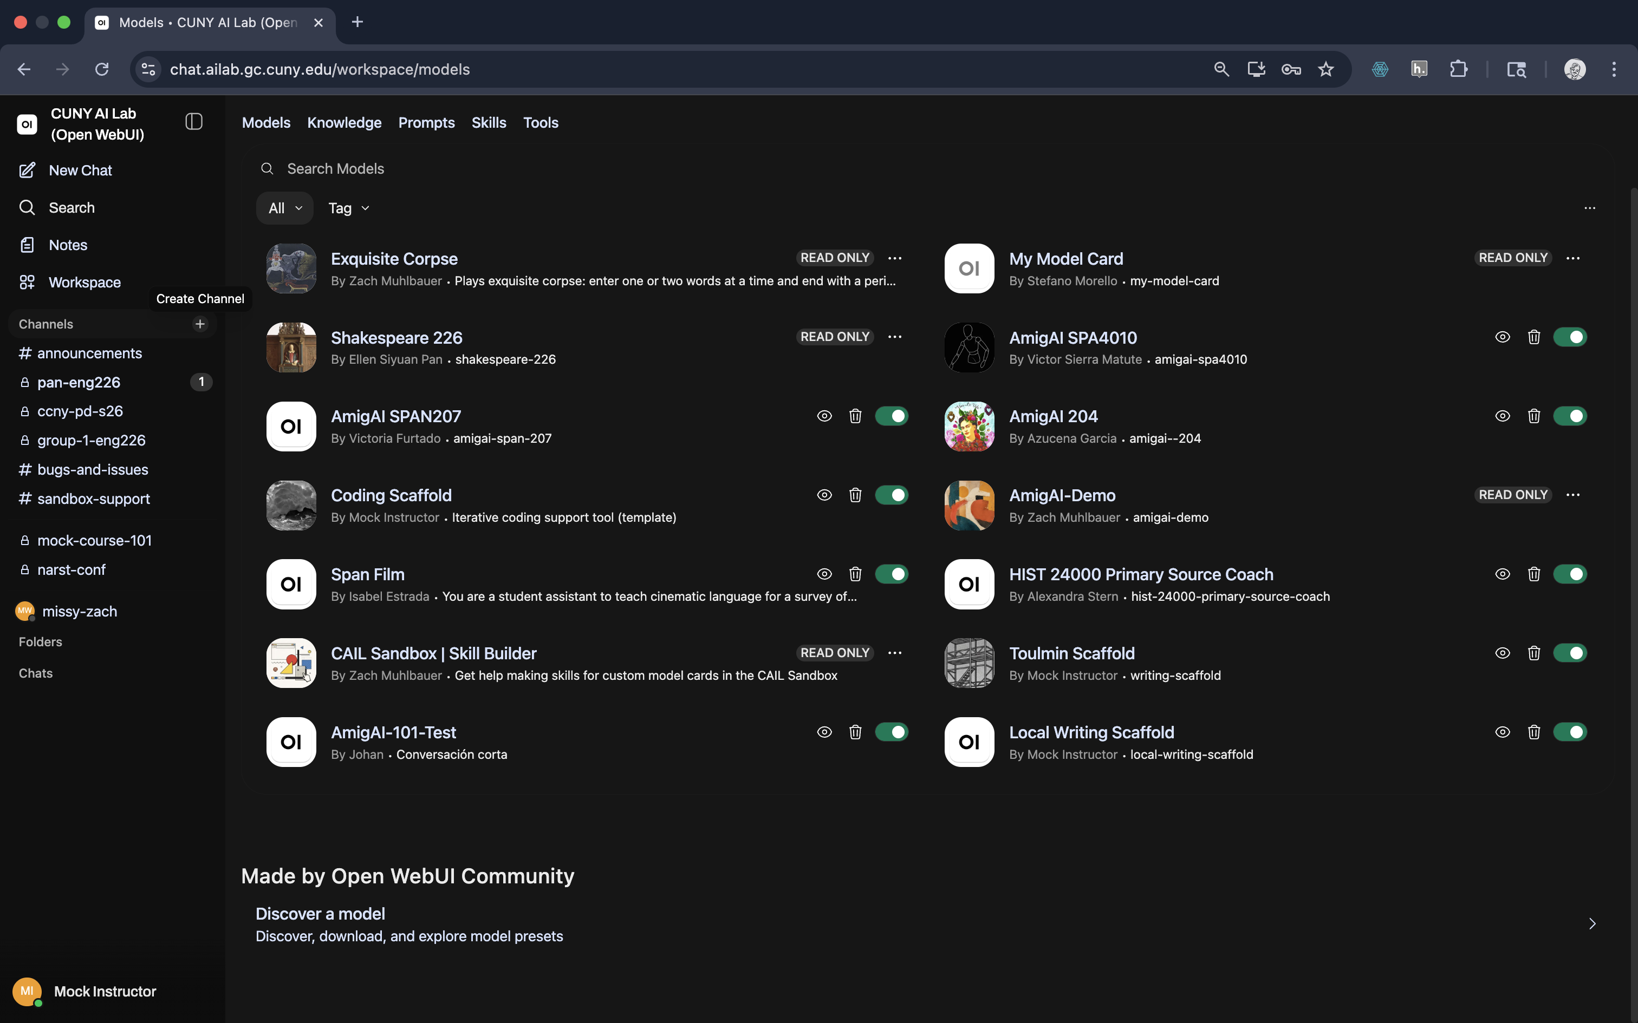Delete the Coding Scaffold model

pyautogui.click(x=855, y=495)
